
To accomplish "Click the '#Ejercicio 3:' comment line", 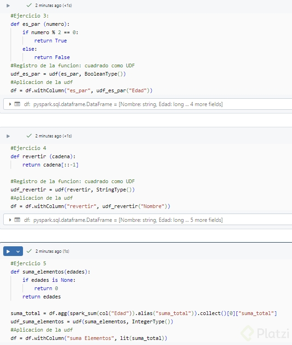I will point(29,16).
